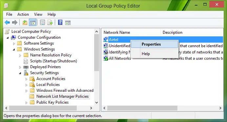Open the Help menu in menu bar
Screen dimensions: 227x122
coord(52,14)
